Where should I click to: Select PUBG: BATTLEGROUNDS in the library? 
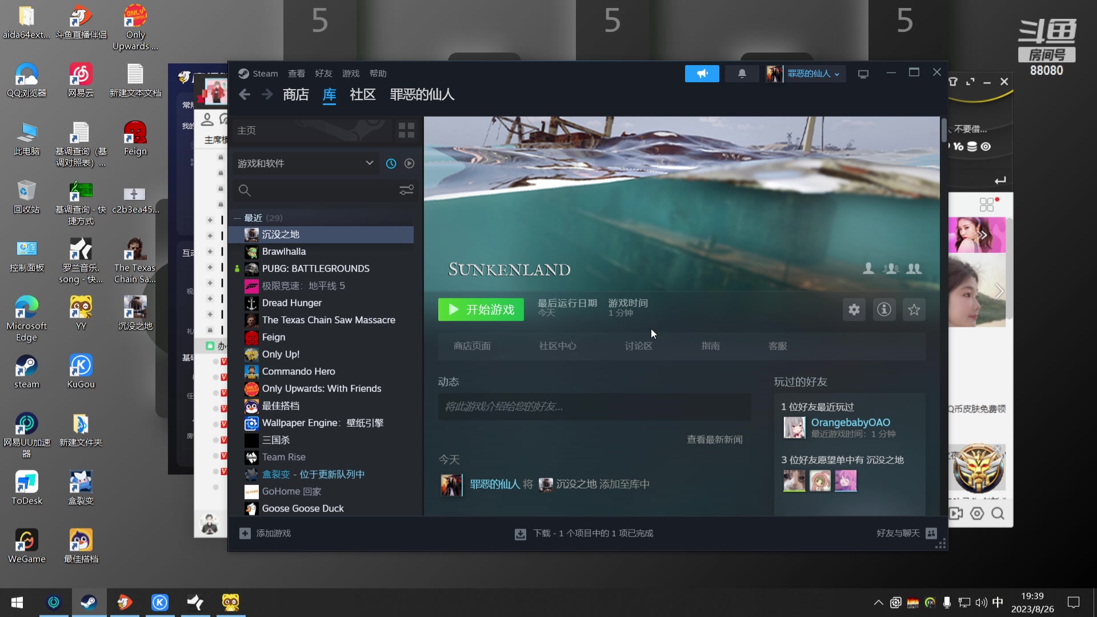(321, 269)
